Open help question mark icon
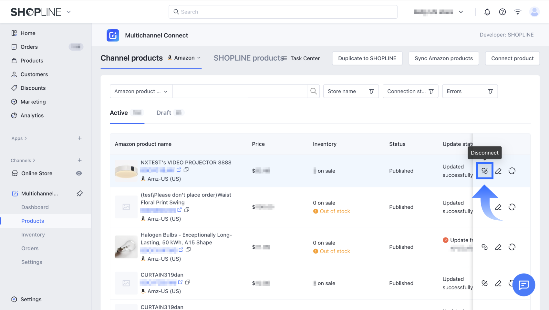This screenshot has height=310, width=549. click(502, 12)
